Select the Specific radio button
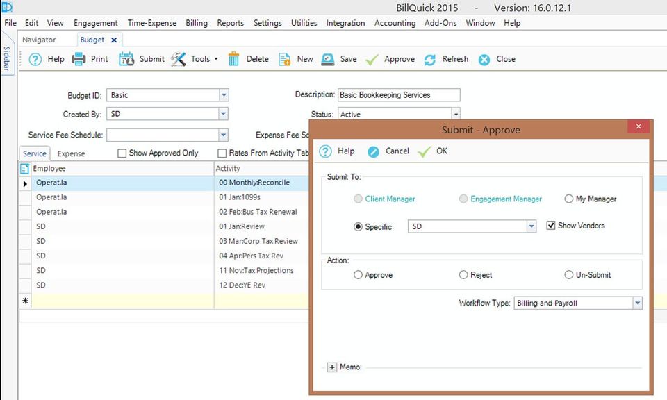This screenshot has height=400, width=667. click(359, 227)
